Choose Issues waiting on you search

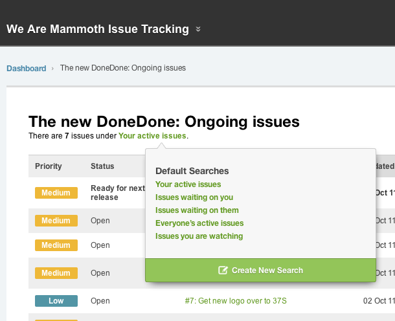click(x=194, y=197)
